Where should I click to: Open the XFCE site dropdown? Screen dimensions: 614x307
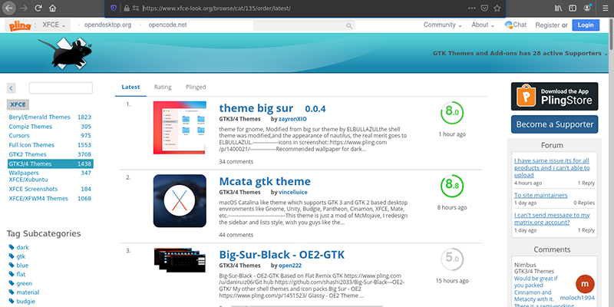(54, 25)
